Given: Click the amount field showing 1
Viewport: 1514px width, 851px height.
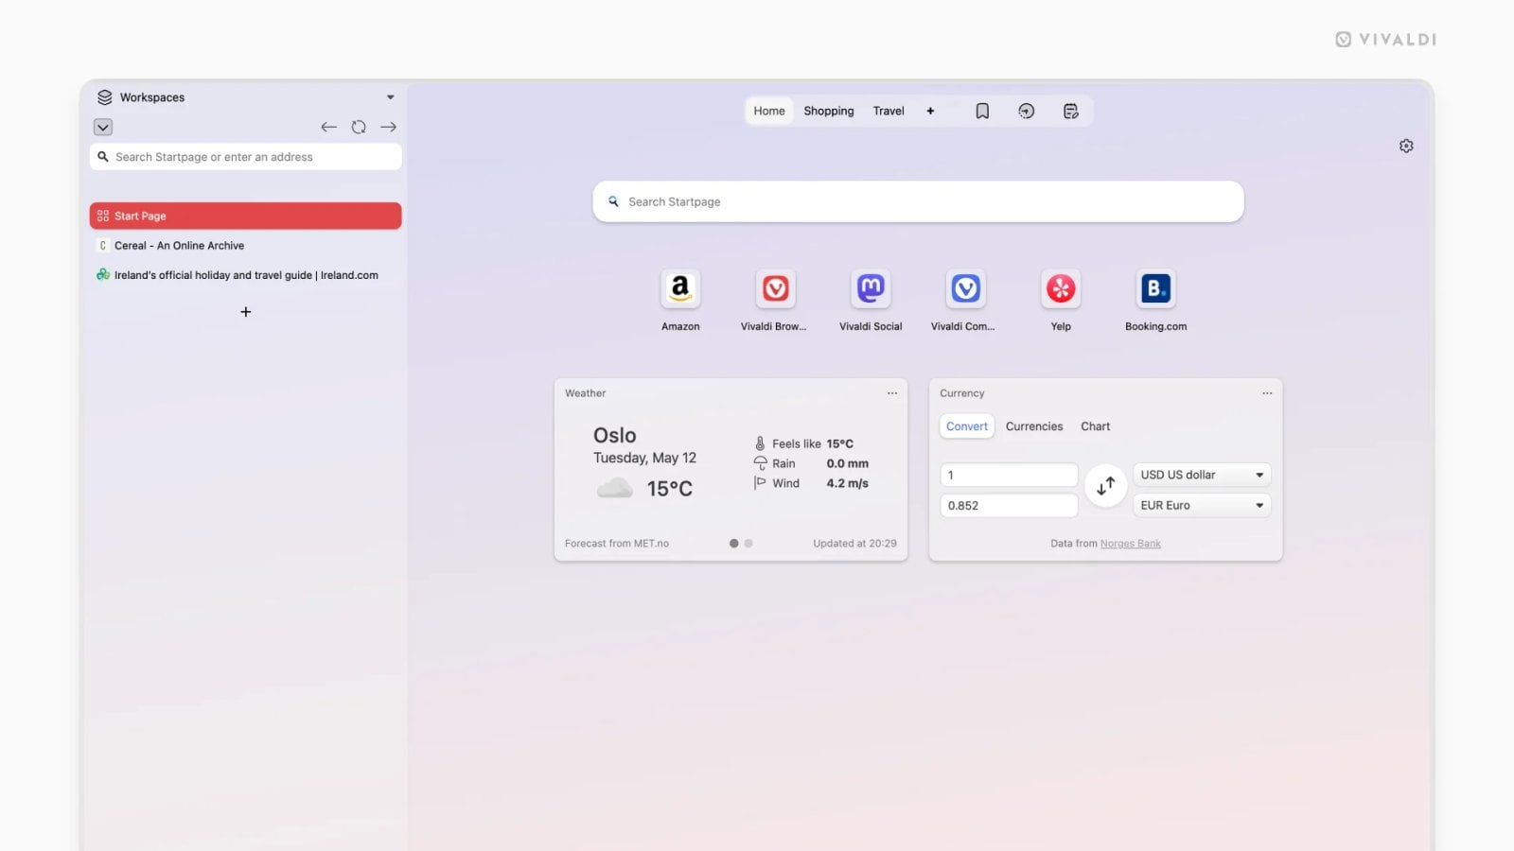Looking at the screenshot, I should click(x=1009, y=475).
